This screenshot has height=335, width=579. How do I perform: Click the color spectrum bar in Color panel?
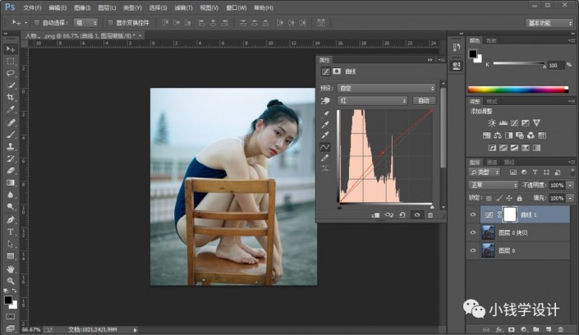pos(517,89)
